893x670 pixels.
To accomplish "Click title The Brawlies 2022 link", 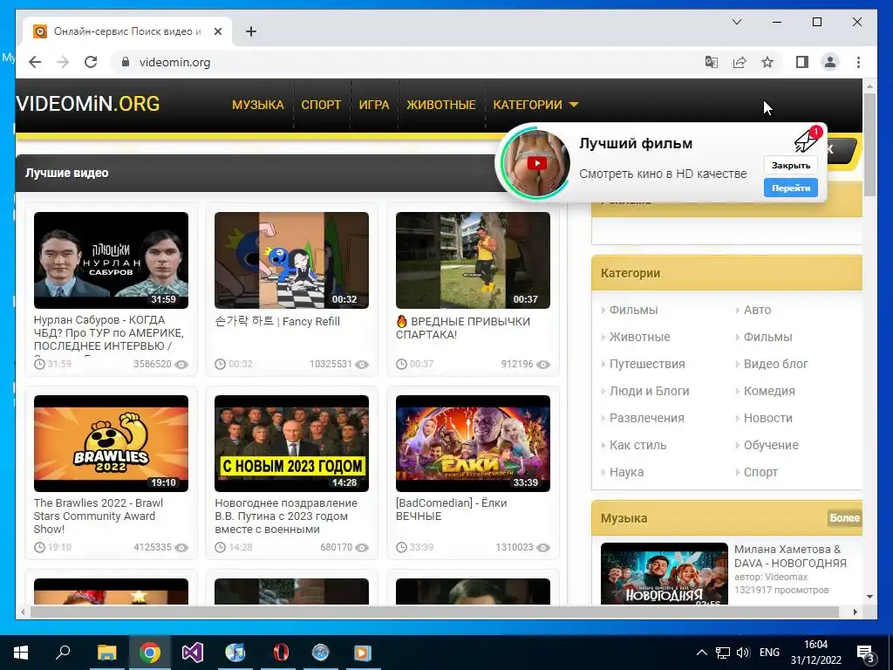I will pyautogui.click(x=98, y=516).
